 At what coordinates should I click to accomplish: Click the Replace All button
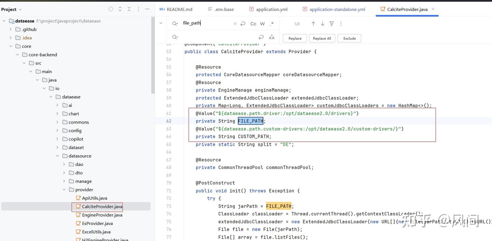pyautogui.click(x=322, y=38)
